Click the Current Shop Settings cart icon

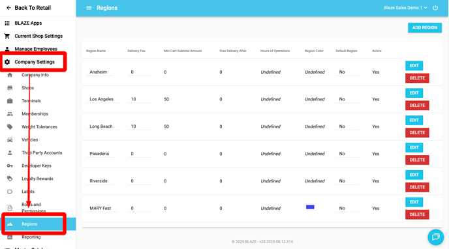[7, 36]
